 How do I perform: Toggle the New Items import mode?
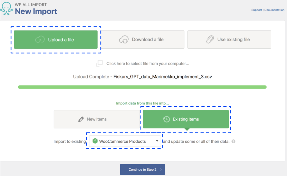[97, 119]
